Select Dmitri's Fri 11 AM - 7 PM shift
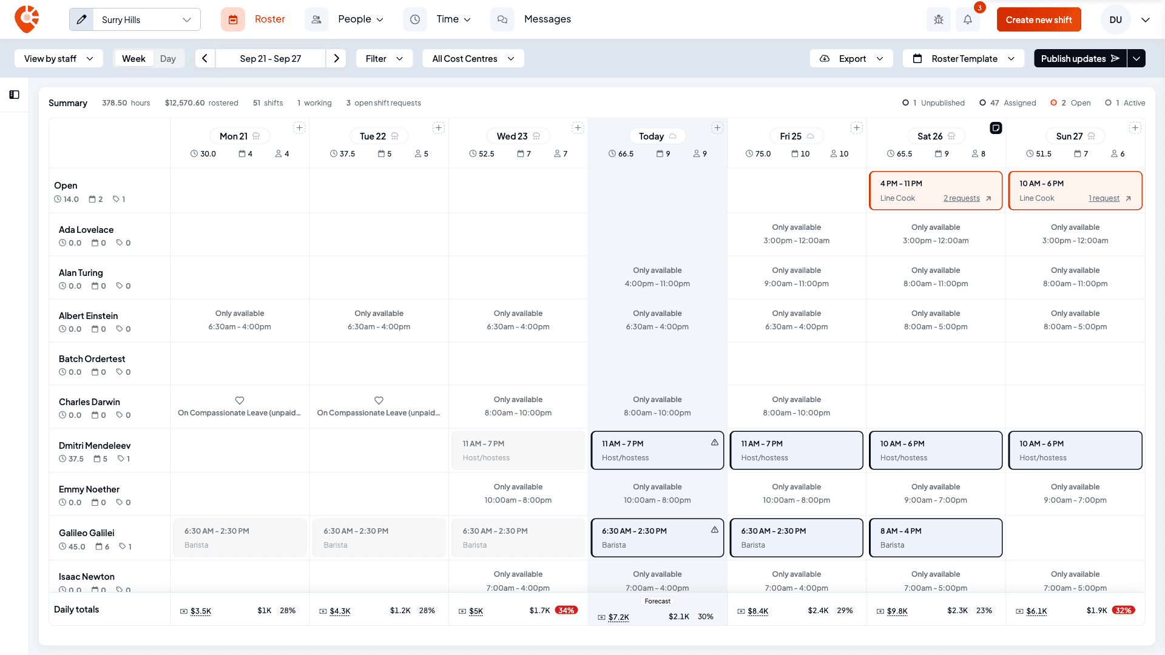Screen dimensions: 1165x655 point(796,451)
